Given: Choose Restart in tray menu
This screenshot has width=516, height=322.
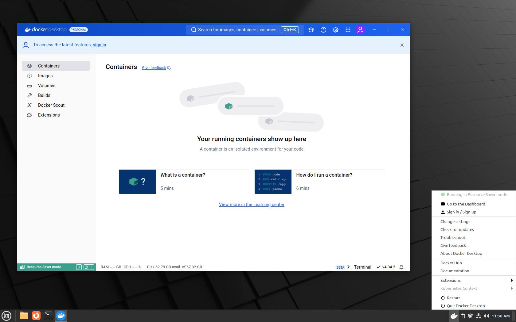Looking at the screenshot, I should tap(474, 298).
